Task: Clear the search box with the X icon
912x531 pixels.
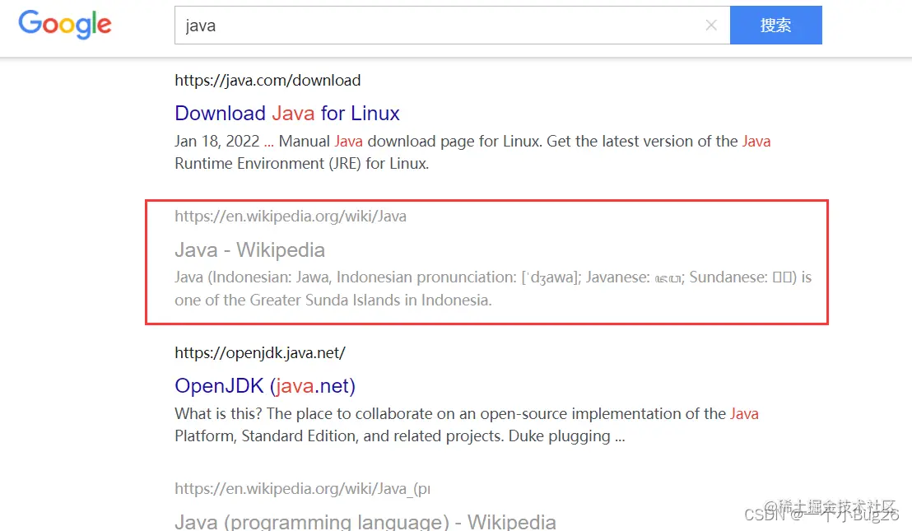Action: pyautogui.click(x=711, y=25)
